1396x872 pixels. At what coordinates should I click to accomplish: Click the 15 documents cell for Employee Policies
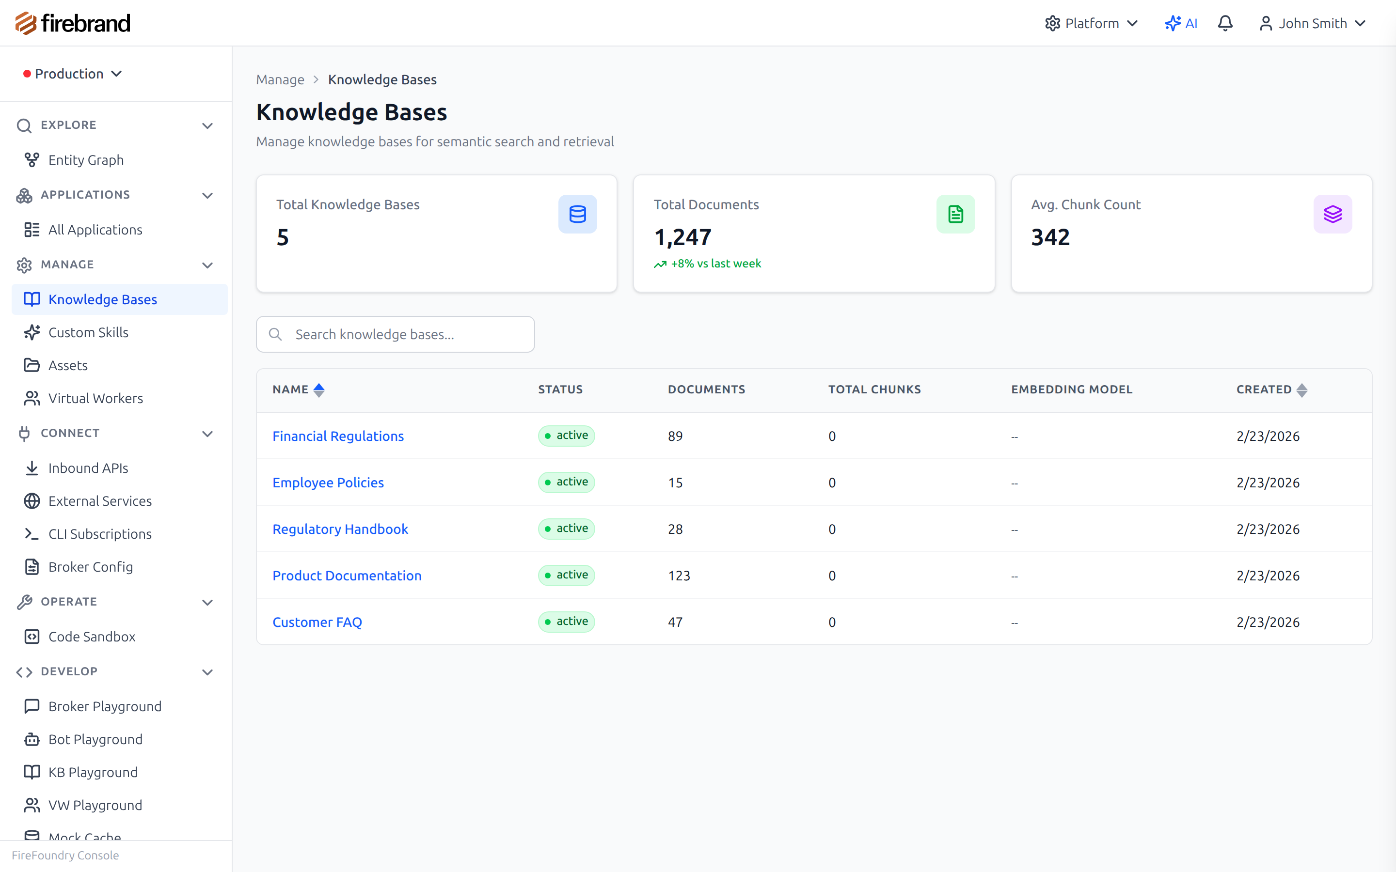tap(675, 483)
